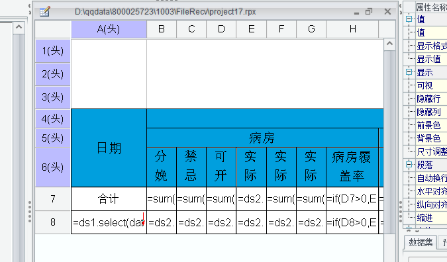Select column header F

click(281, 29)
